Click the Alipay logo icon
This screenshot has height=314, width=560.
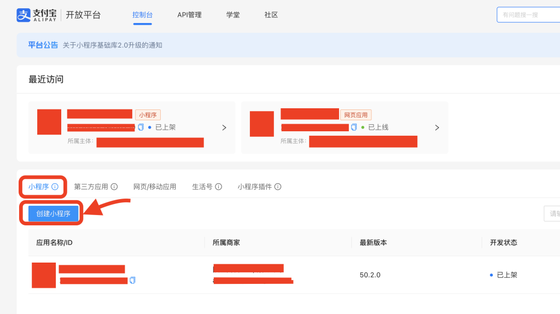pos(23,15)
